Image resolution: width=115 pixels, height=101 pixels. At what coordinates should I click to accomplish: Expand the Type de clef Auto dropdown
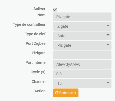(82, 36)
